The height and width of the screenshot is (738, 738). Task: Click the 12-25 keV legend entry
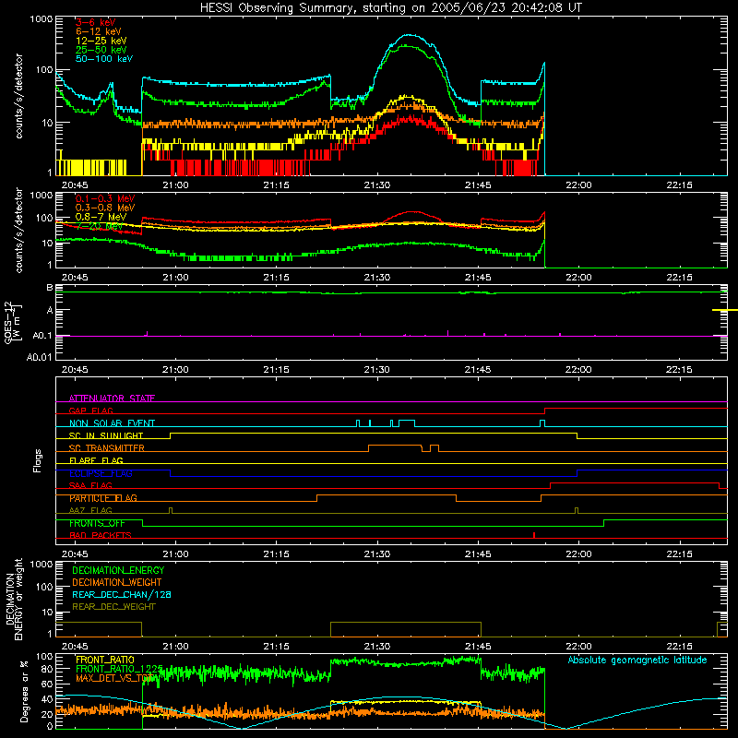point(101,41)
